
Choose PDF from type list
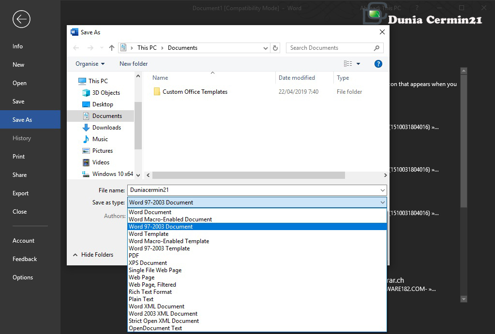(x=257, y=256)
